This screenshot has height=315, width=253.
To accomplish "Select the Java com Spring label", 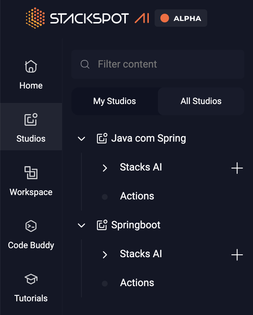I will (x=148, y=138).
